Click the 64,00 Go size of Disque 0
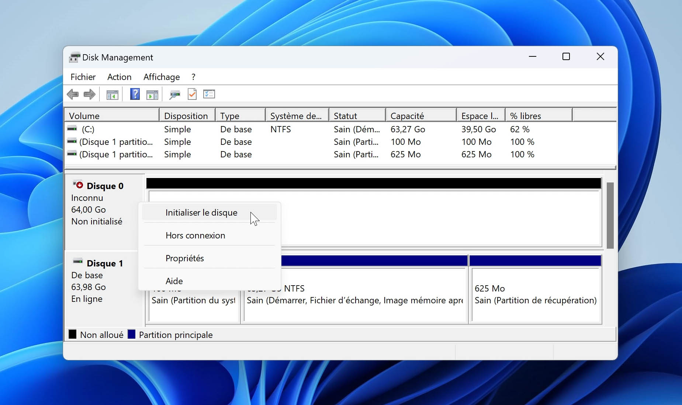 89,210
